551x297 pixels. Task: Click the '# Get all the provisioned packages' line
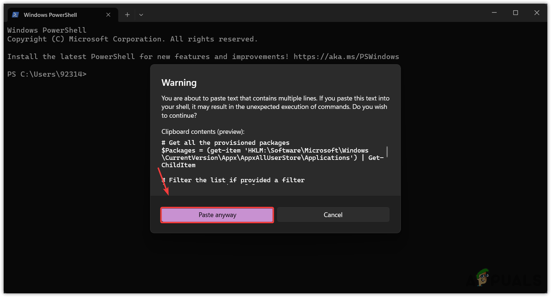point(225,143)
